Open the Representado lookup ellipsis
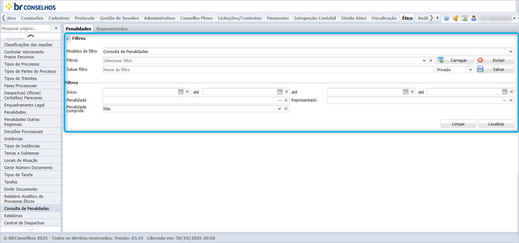This screenshot has width=519, height=243. click(x=505, y=100)
